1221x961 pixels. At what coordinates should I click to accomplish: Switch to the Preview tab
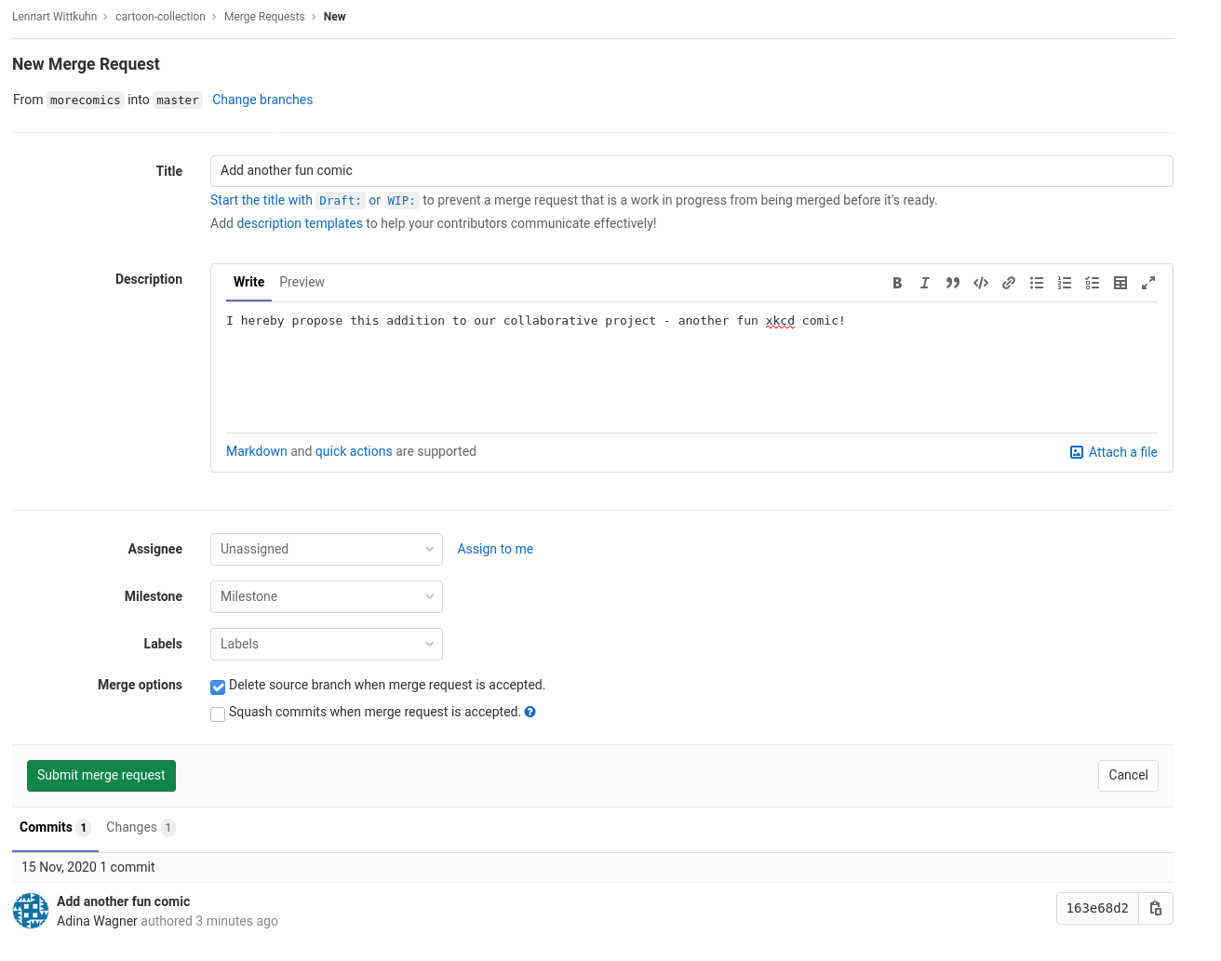click(x=302, y=282)
